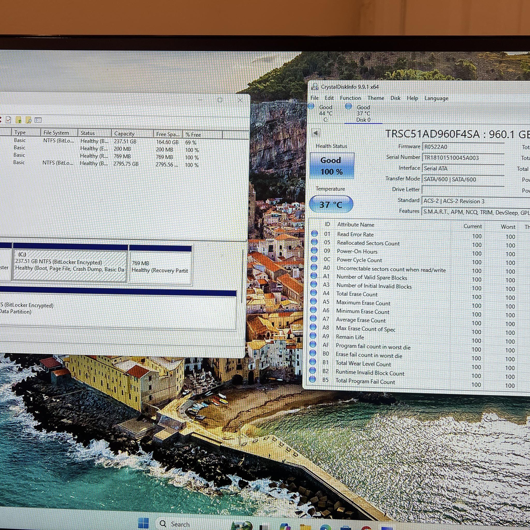Screen dimensions: 530x530
Task: Click status dot for Read Error Rate
Action: [x=314, y=233]
